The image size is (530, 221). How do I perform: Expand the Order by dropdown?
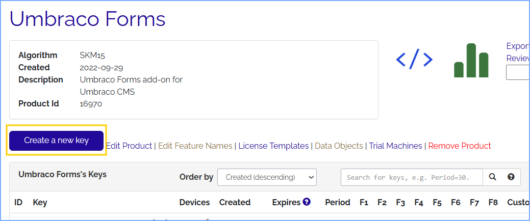point(267,177)
